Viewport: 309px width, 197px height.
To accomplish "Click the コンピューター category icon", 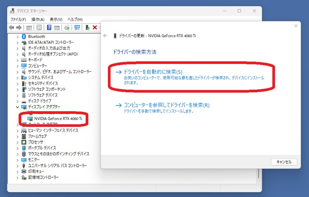I will point(24,66).
